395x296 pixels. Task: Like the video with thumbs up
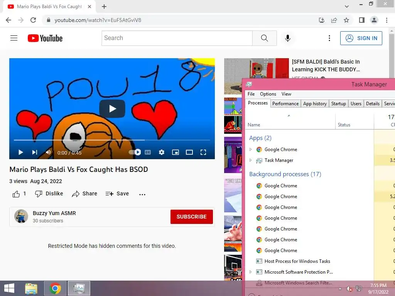(x=16, y=194)
